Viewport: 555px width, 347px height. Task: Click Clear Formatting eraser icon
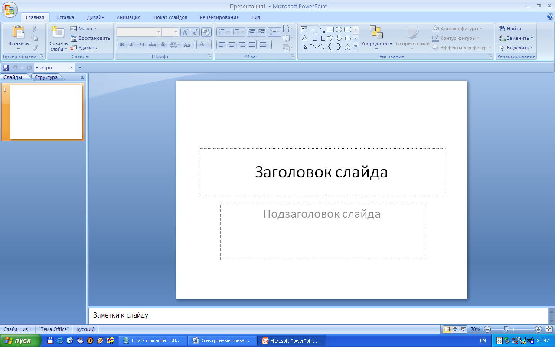(x=206, y=32)
